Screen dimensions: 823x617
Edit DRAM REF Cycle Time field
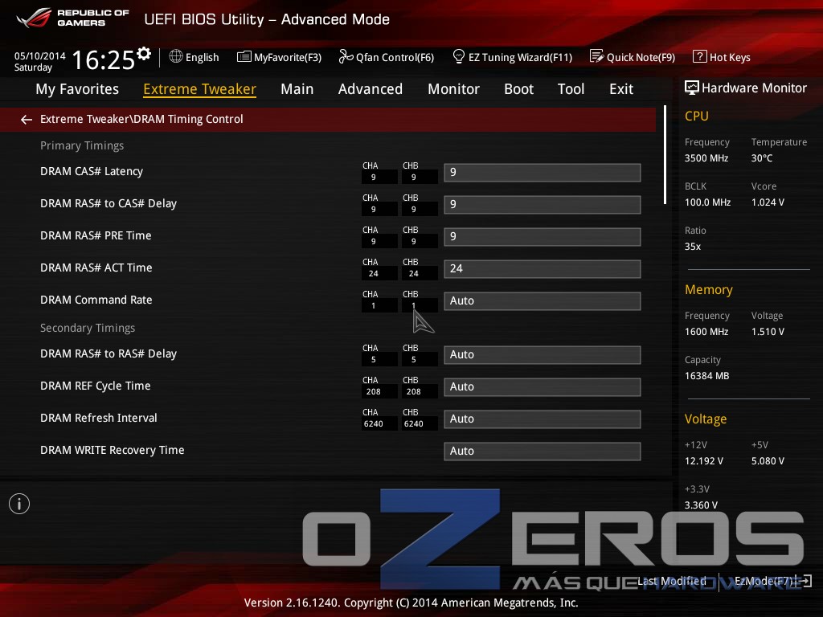point(543,386)
